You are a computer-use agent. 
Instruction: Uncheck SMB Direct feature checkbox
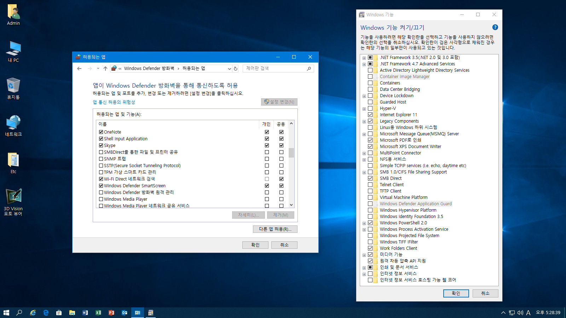(x=370, y=178)
